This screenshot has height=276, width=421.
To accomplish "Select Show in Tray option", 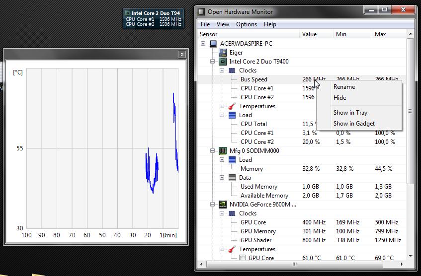I will pos(359,113).
